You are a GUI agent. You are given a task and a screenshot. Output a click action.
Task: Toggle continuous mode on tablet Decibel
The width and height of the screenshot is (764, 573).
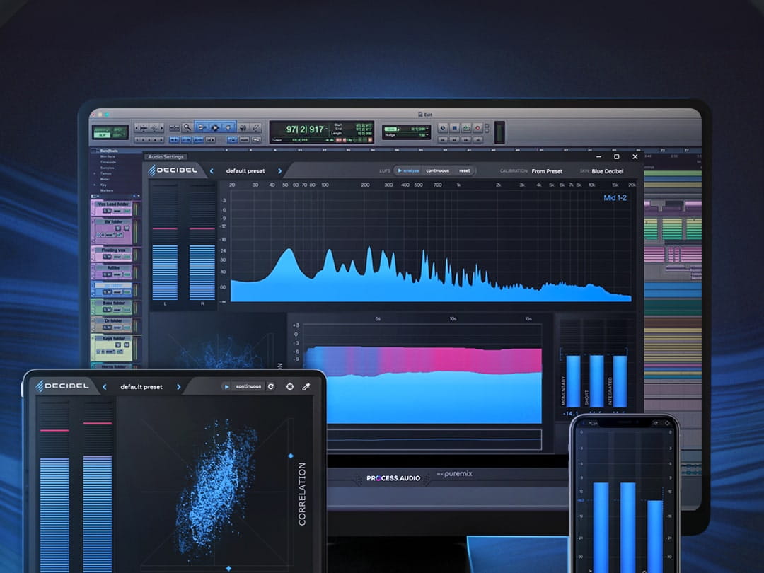248,386
